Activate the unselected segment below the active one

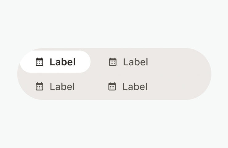pyautogui.click(x=55, y=87)
